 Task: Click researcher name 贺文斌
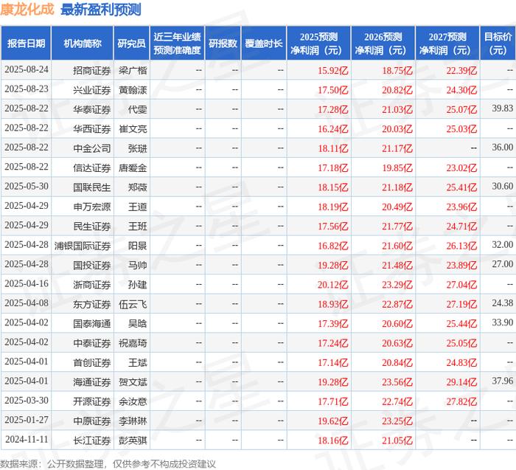pyautogui.click(x=133, y=382)
